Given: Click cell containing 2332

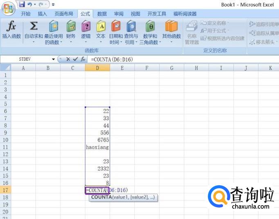Looking at the screenshot, I should pos(97,168).
